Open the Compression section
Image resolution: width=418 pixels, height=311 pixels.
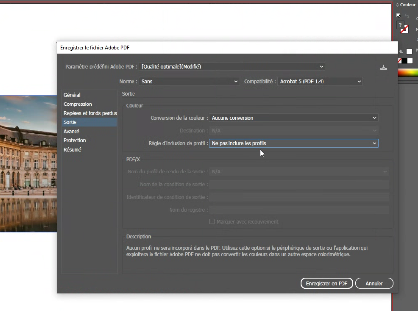pyautogui.click(x=77, y=104)
